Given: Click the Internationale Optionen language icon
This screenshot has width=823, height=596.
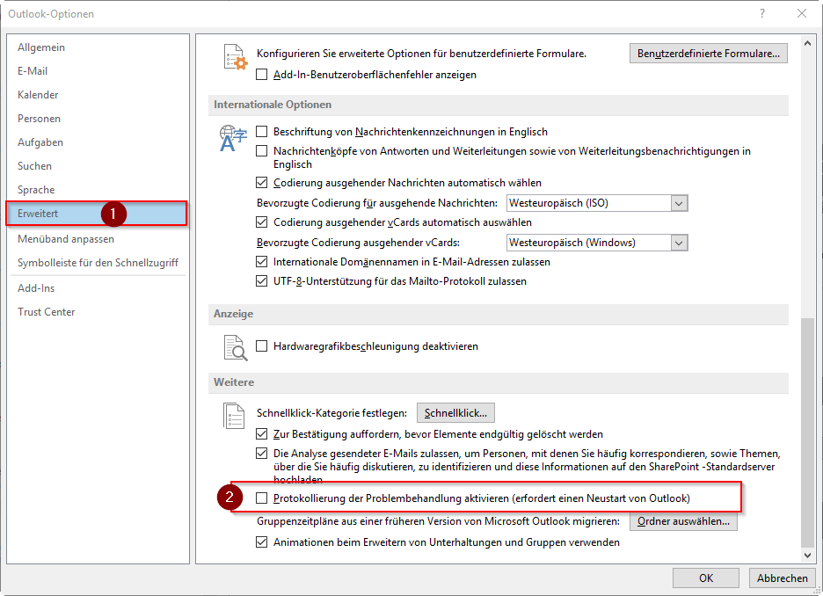Looking at the screenshot, I should [234, 138].
